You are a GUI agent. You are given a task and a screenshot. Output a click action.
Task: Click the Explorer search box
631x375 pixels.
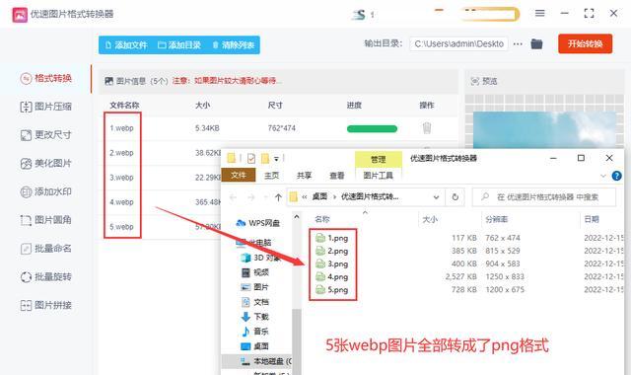(544, 197)
